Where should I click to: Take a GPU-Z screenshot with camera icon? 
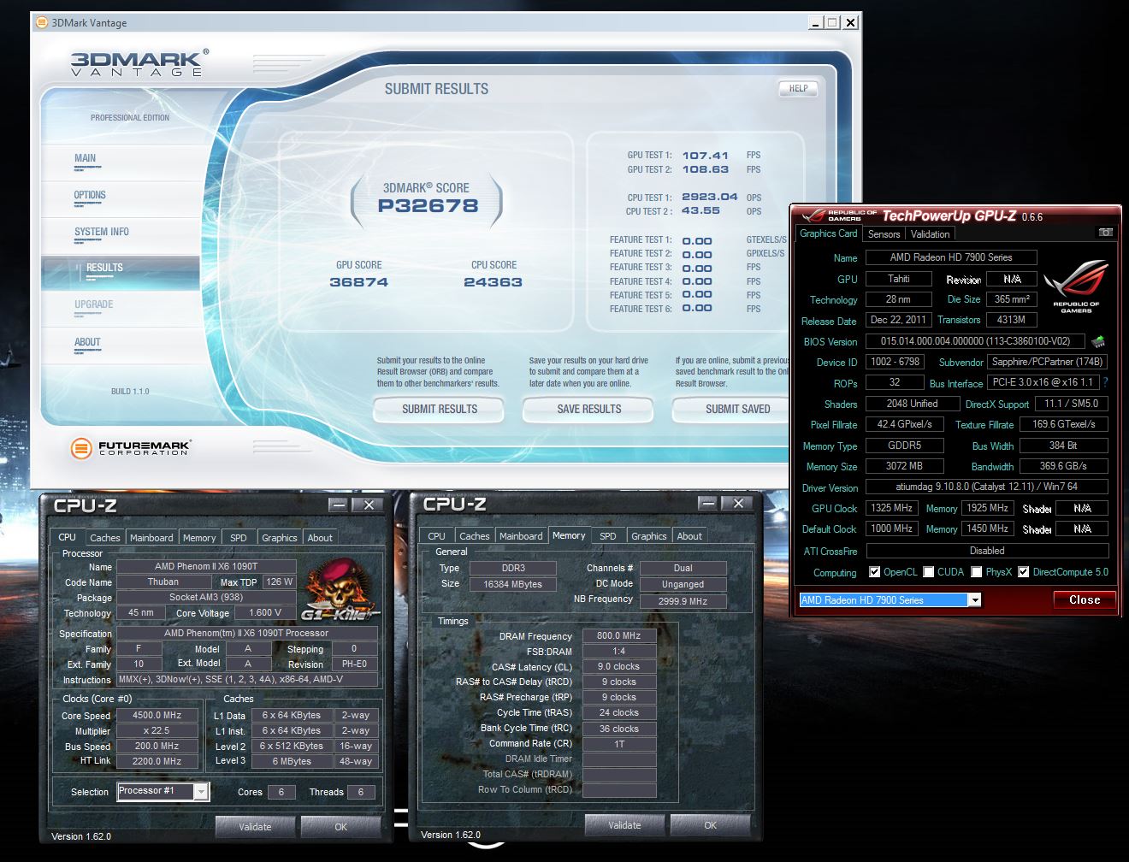point(1105,233)
